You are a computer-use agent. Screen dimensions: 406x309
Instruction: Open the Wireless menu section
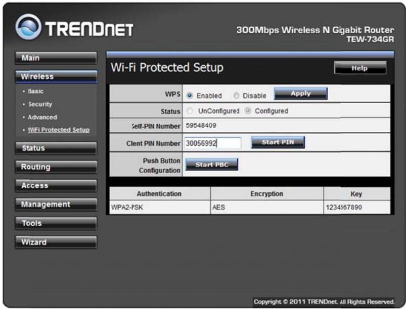[56, 77]
